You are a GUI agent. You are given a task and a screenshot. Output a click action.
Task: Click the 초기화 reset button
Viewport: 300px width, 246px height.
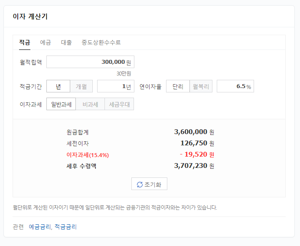coord(149,184)
